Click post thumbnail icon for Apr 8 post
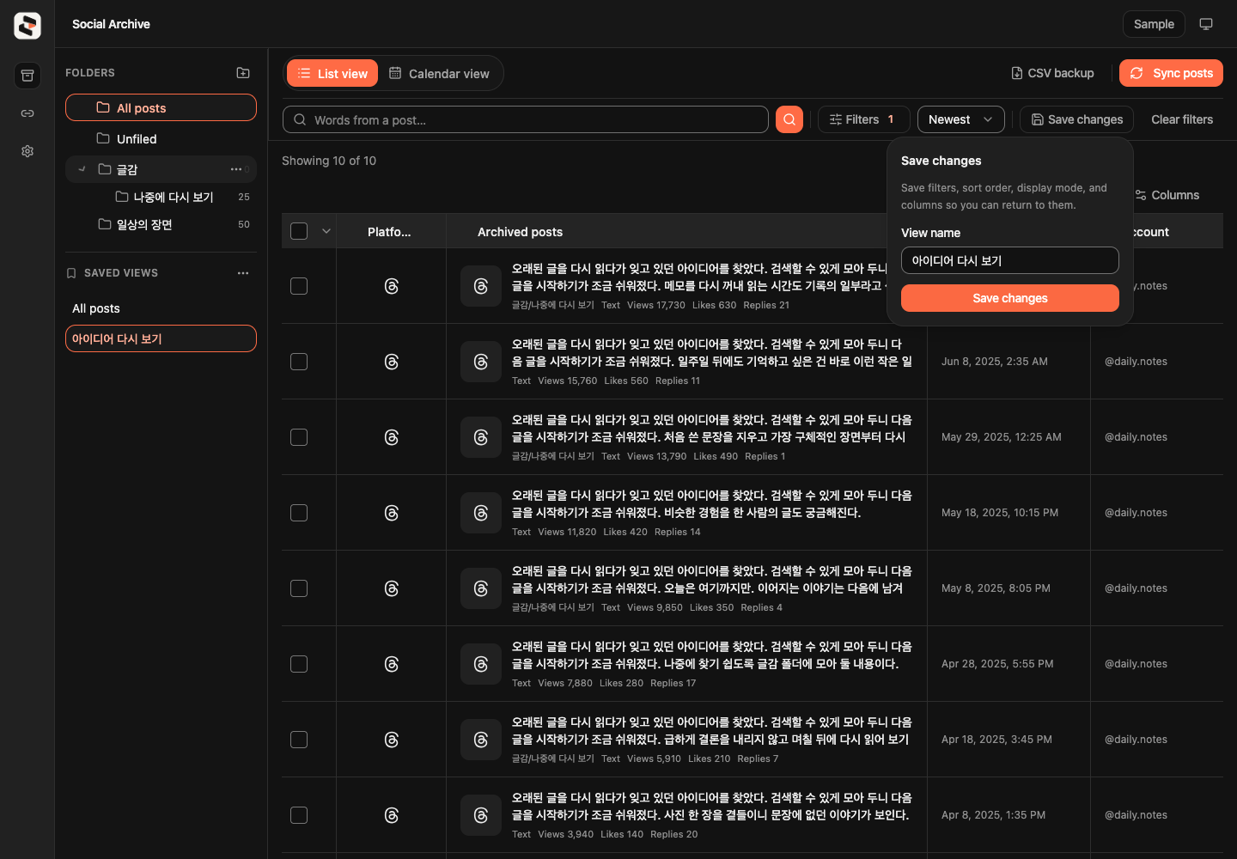 pyautogui.click(x=481, y=815)
